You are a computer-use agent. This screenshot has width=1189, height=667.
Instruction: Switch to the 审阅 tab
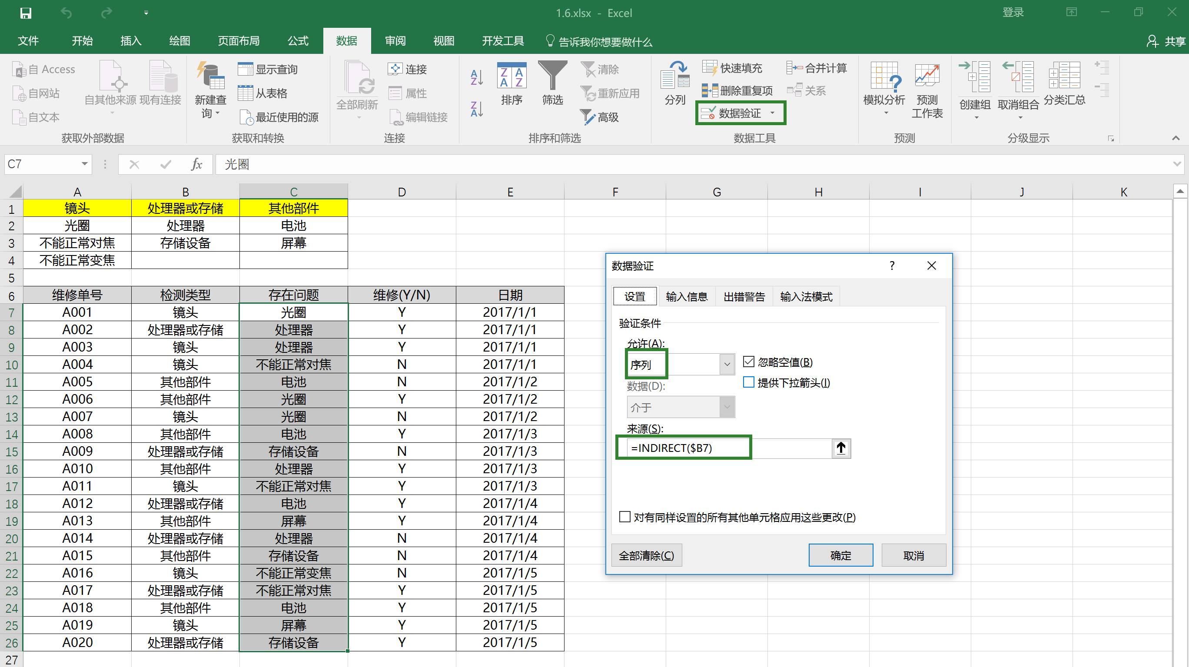395,41
